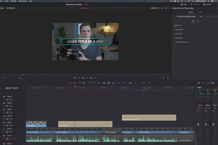Screen dimensions: 218x145
Task: Toggle the Position Lock padlock icon
Action: (113, 83)
